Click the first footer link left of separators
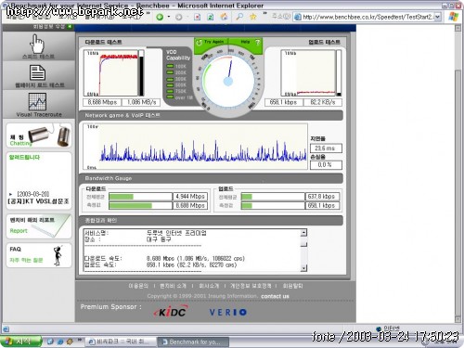Viewport: 464px width, 348px height. (138, 286)
